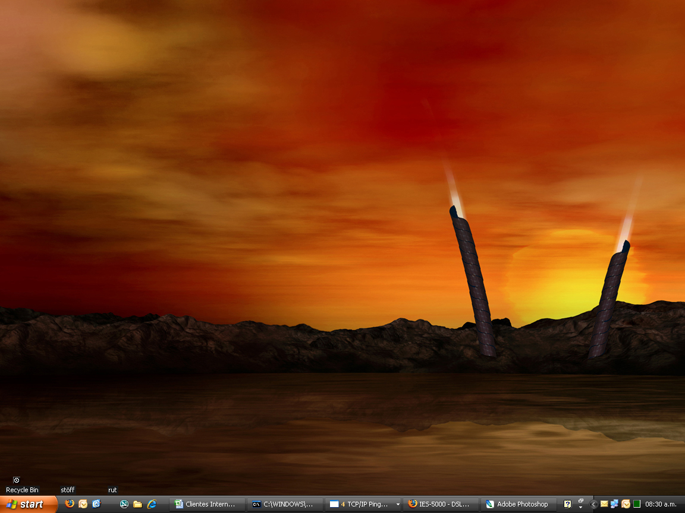Expand the TCP/IP Ping group dropdown arrow
The width and height of the screenshot is (685, 513).
pos(398,504)
